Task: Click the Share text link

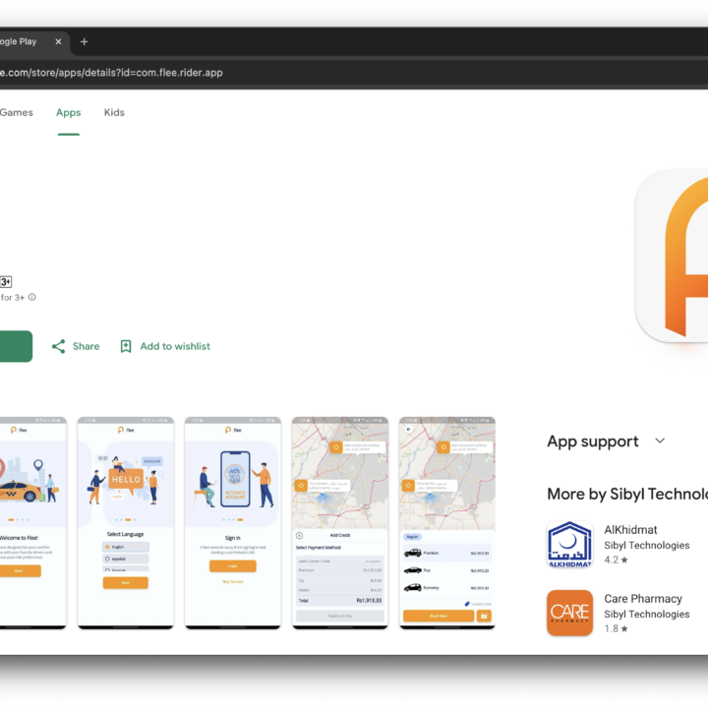Action: tap(86, 346)
